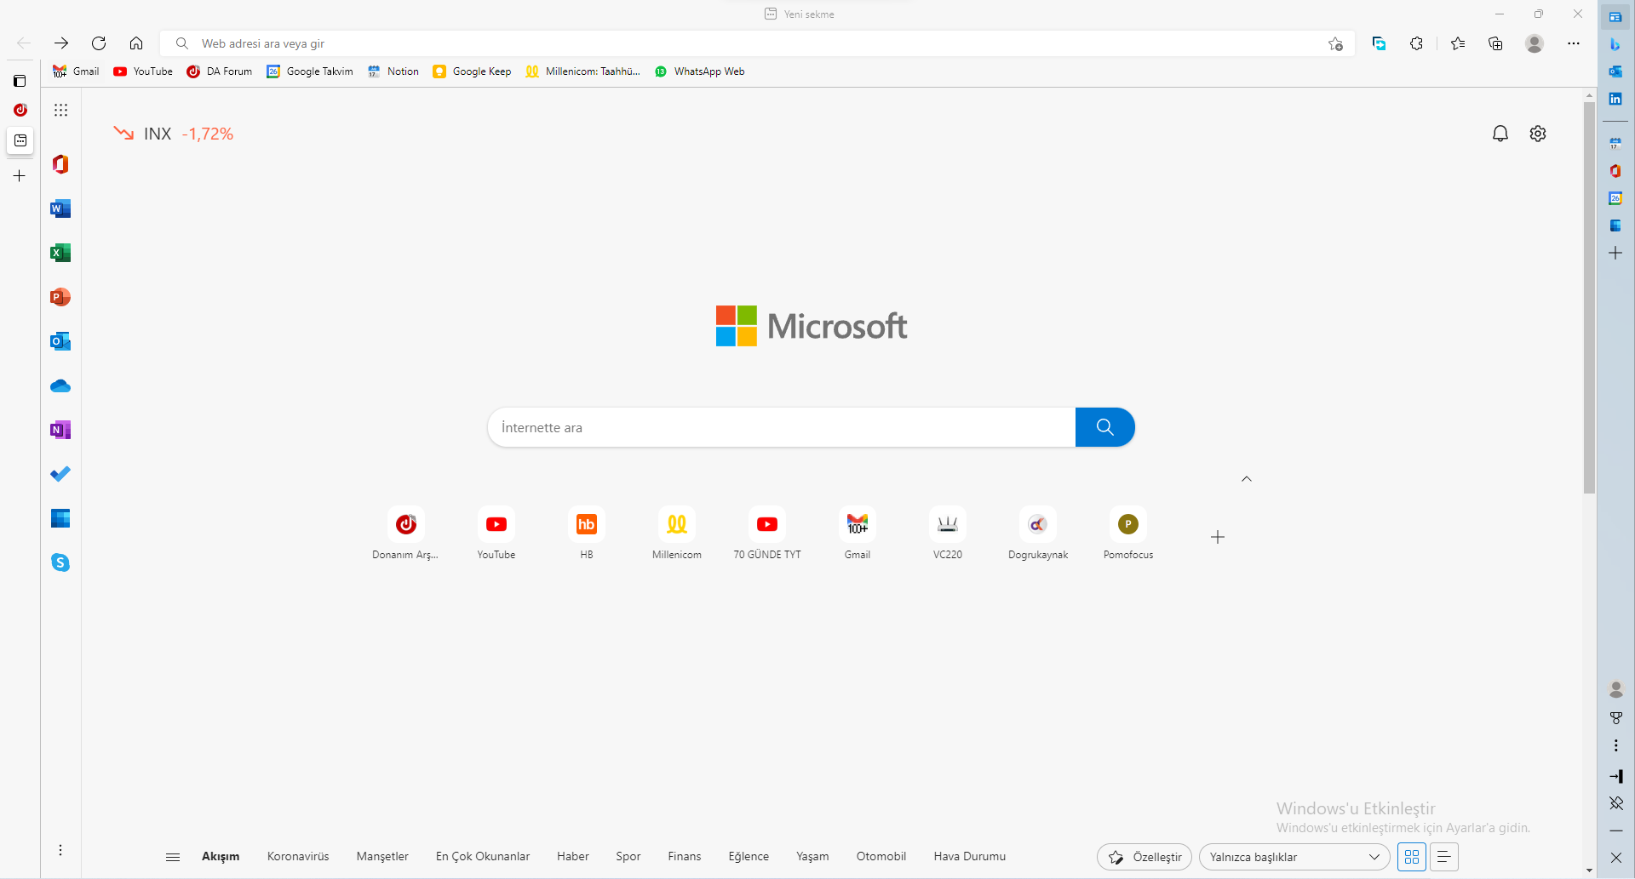
Task: Open the WhatsApp Web bookmark
Action: [699, 71]
